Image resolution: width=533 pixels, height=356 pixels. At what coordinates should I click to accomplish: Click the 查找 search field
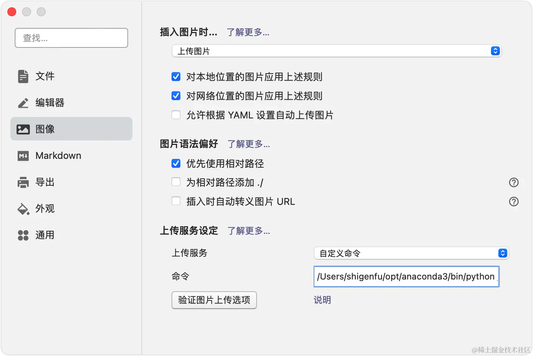point(71,38)
